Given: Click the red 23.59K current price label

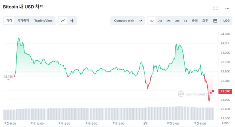Looking at the screenshot, I should (226, 91).
